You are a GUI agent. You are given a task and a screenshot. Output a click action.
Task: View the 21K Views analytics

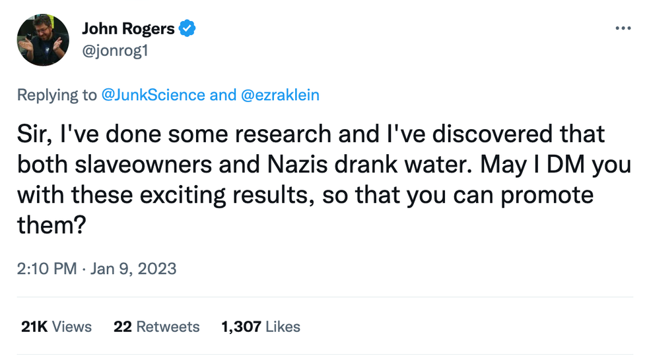pyautogui.click(x=56, y=327)
